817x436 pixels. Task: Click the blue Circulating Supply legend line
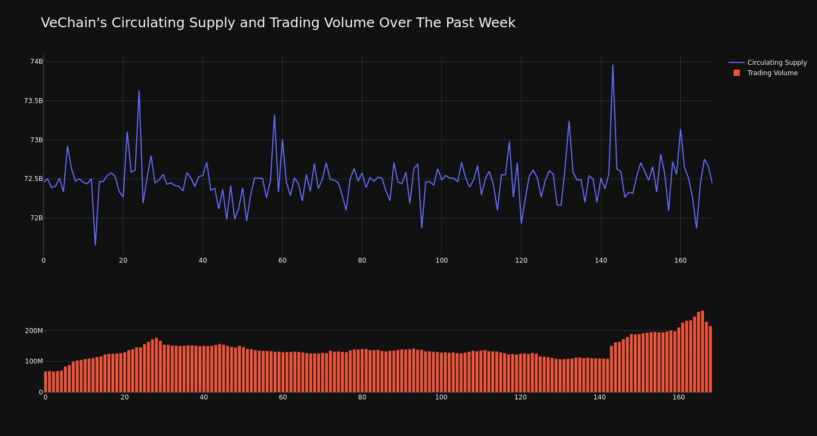pos(736,63)
